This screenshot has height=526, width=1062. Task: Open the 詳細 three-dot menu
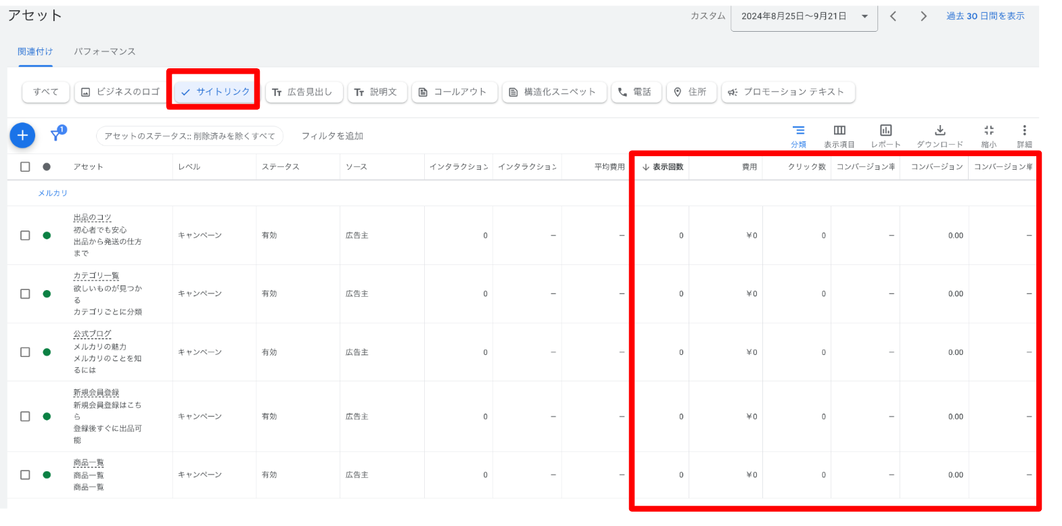point(1024,130)
